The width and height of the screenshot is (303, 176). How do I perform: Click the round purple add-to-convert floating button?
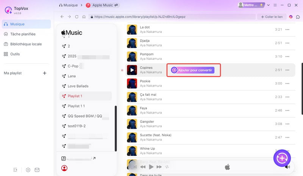282,158
